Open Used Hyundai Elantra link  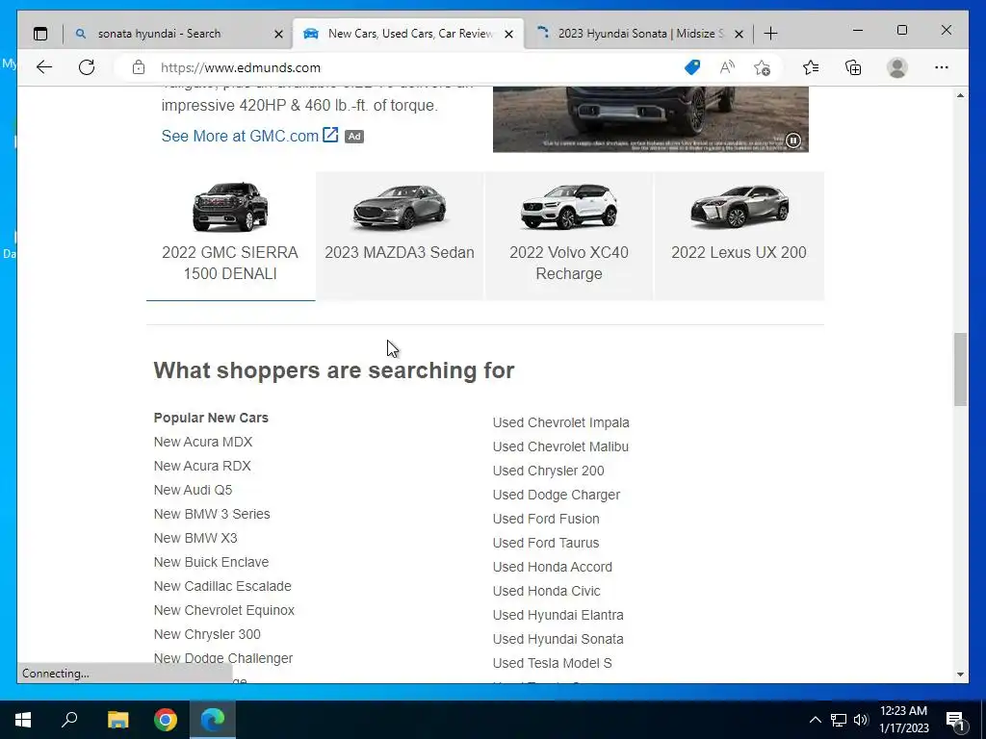coord(558,615)
